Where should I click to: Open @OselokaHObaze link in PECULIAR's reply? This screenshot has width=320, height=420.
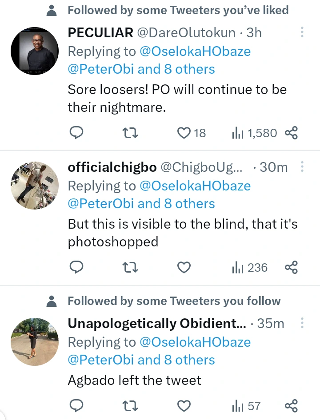[195, 51]
